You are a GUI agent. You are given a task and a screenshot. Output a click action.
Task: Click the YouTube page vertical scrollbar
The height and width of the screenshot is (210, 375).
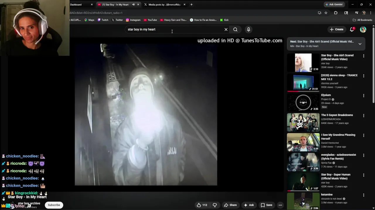pos(373,64)
